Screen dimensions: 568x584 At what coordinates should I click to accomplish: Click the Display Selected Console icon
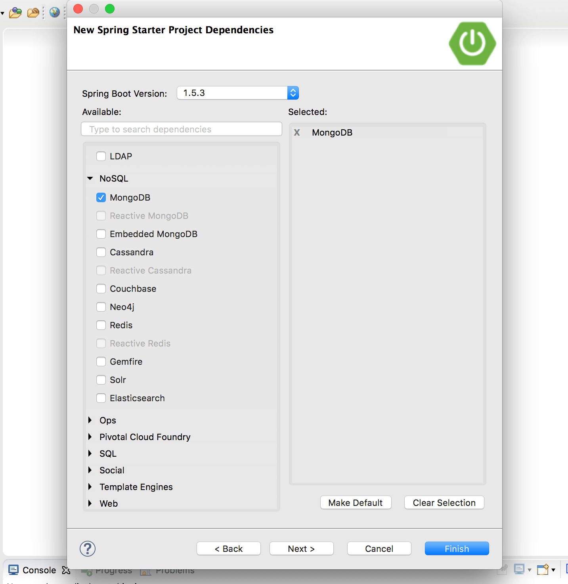click(x=520, y=569)
